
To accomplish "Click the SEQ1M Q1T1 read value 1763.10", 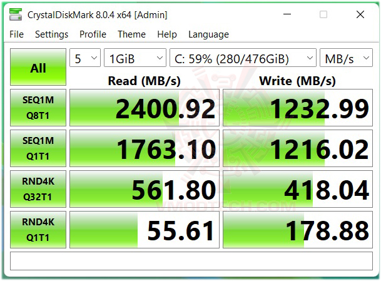I will click(145, 148).
